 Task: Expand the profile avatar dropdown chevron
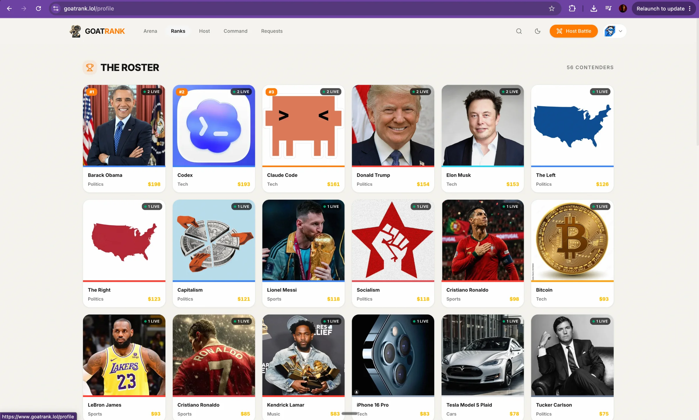621,31
